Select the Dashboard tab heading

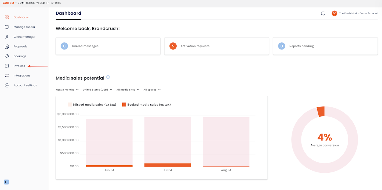coord(68,13)
